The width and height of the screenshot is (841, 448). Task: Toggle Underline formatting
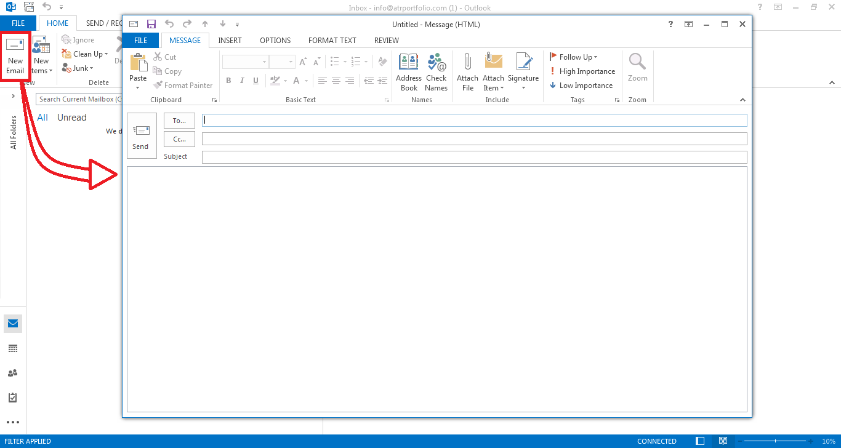click(256, 81)
